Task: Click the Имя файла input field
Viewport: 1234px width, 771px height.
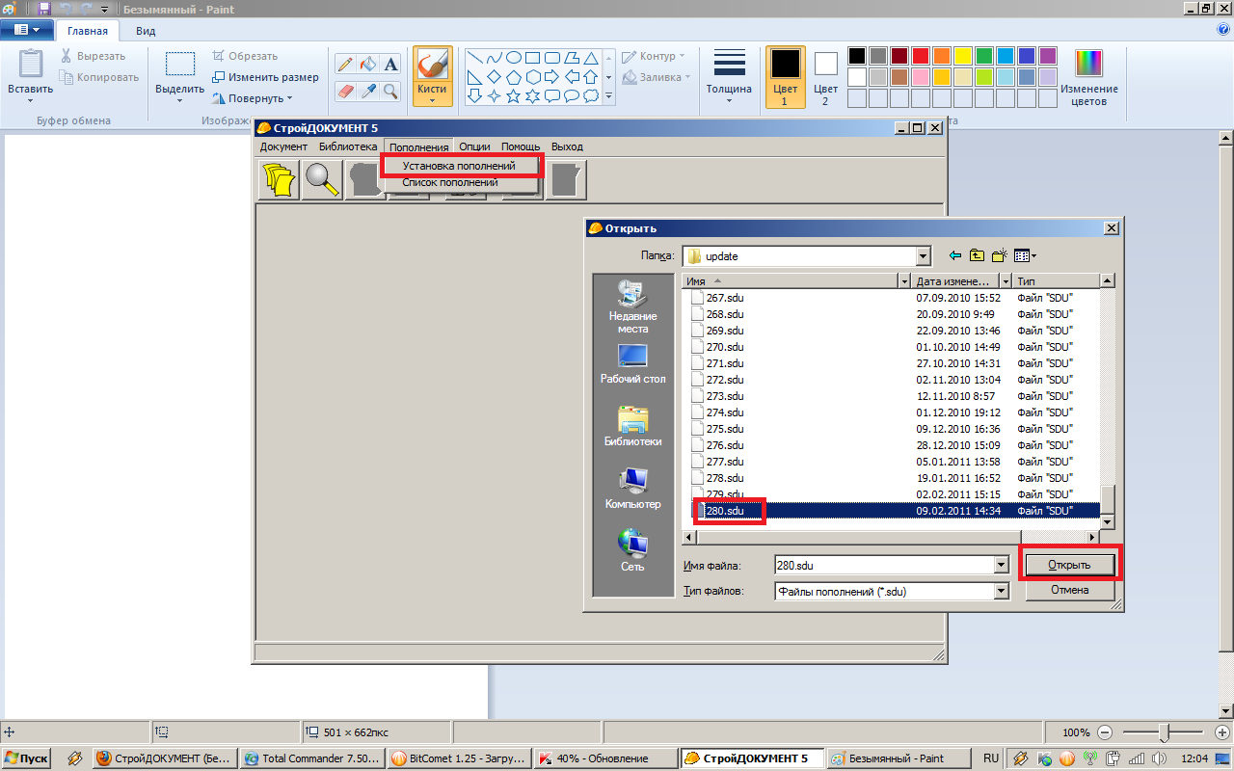Action: pyautogui.click(x=884, y=566)
